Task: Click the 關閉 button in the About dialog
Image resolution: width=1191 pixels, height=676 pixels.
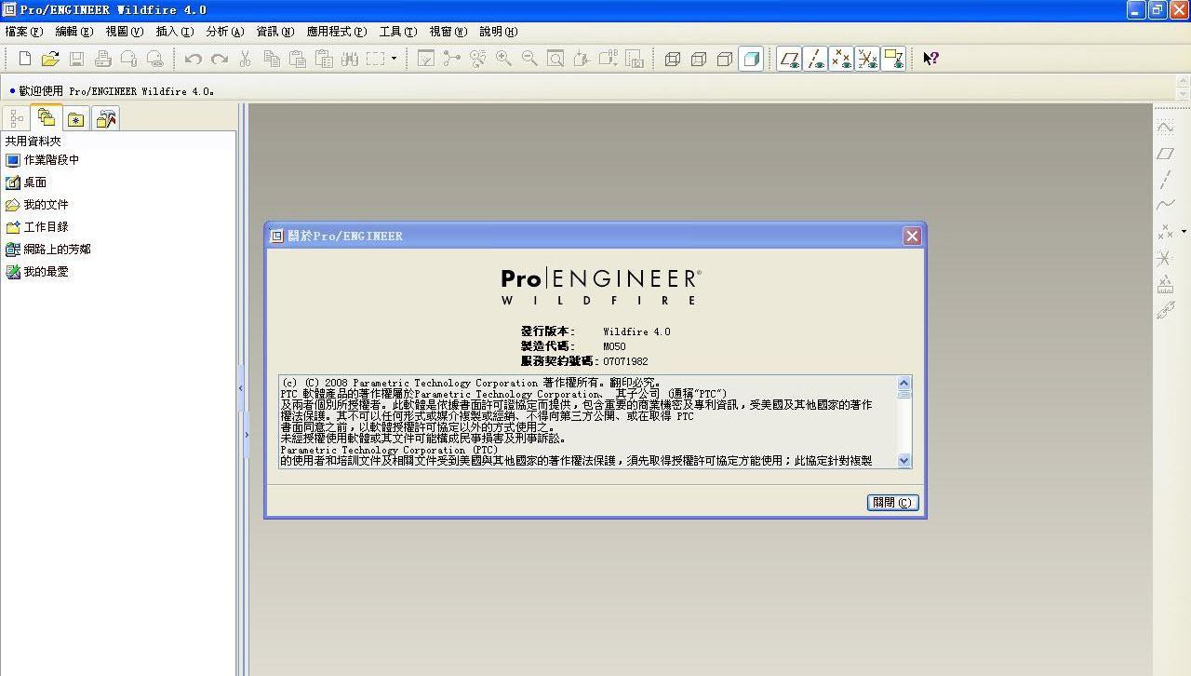Action: pyautogui.click(x=892, y=502)
